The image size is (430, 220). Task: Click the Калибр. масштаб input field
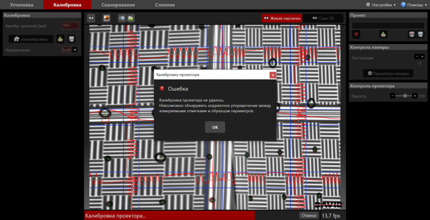70,25
